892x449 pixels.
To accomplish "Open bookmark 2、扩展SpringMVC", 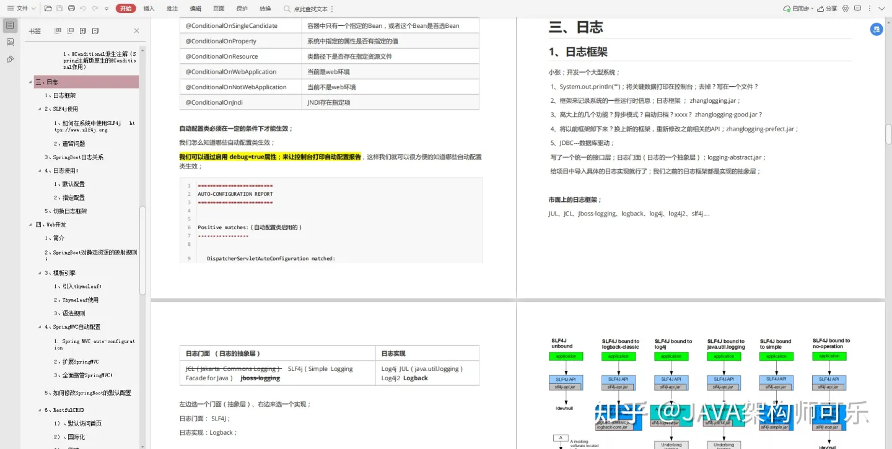I will (x=76, y=362).
